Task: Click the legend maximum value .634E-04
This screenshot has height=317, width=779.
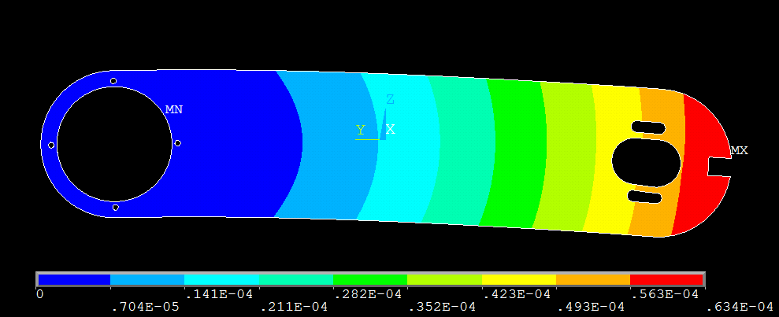Action: tap(739, 307)
